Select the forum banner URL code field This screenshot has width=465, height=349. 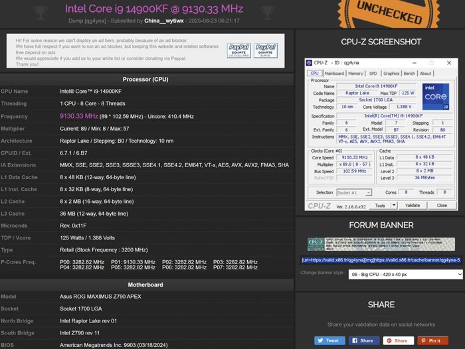click(381, 260)
